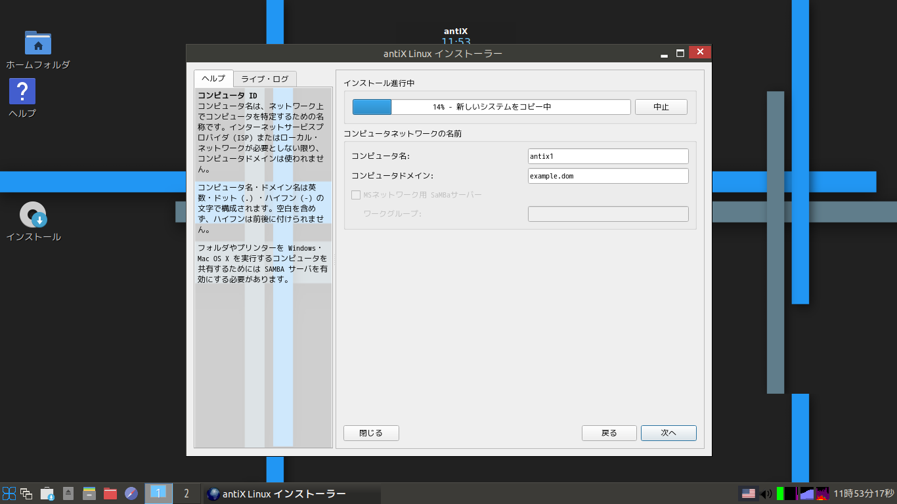This screenshot has height=504, width=897.
Task: Switch to workspace 2 in pager
Action: 186,493
